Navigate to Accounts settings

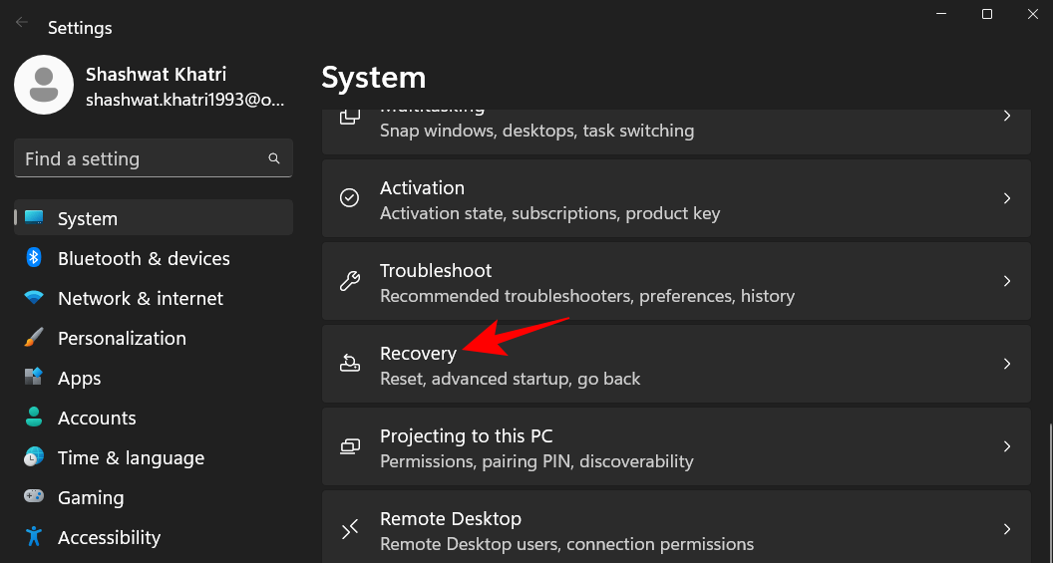[x=154, y=418]
